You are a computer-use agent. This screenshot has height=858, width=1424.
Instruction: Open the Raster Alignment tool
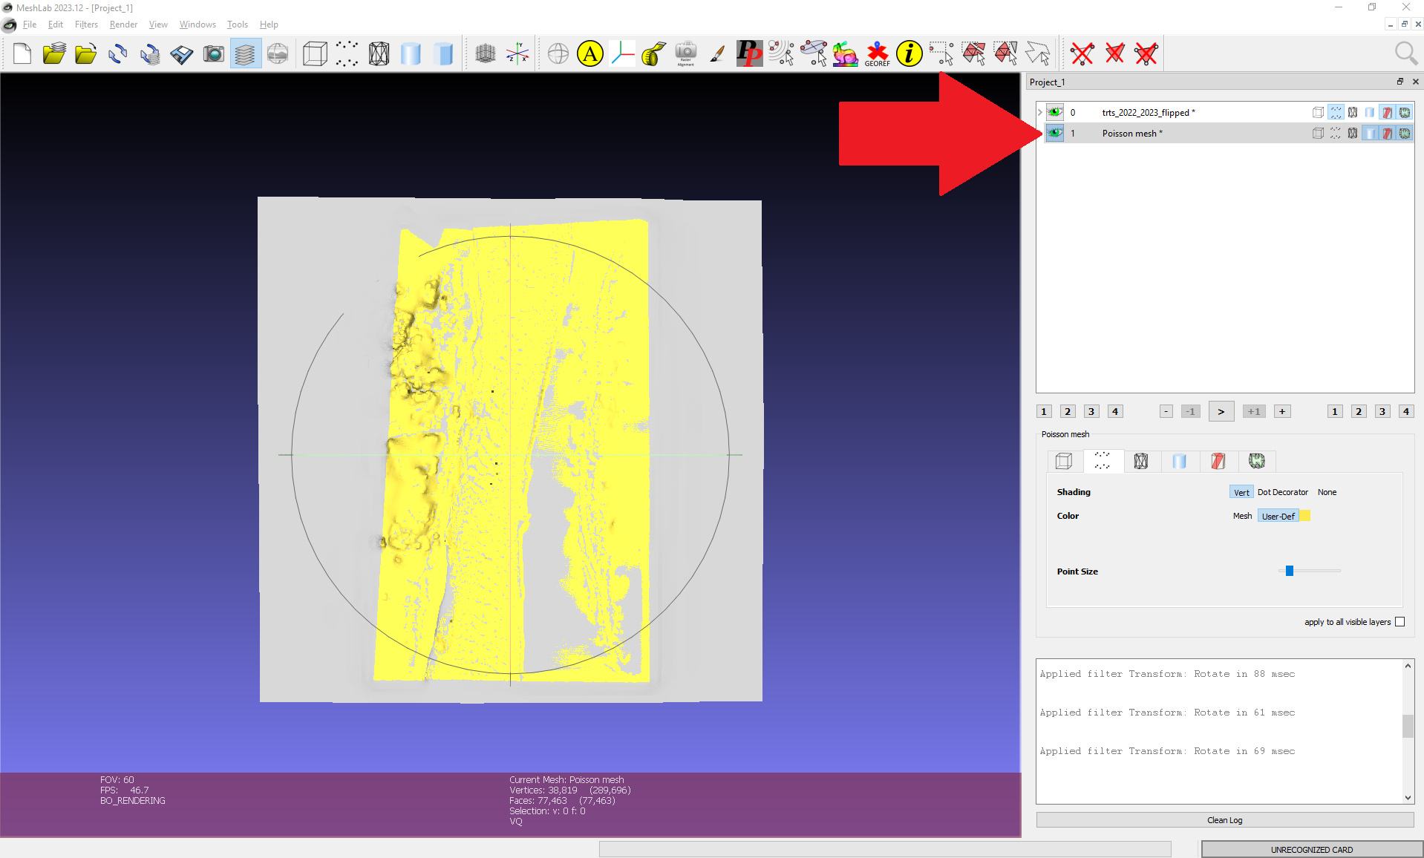pos(686,53)
